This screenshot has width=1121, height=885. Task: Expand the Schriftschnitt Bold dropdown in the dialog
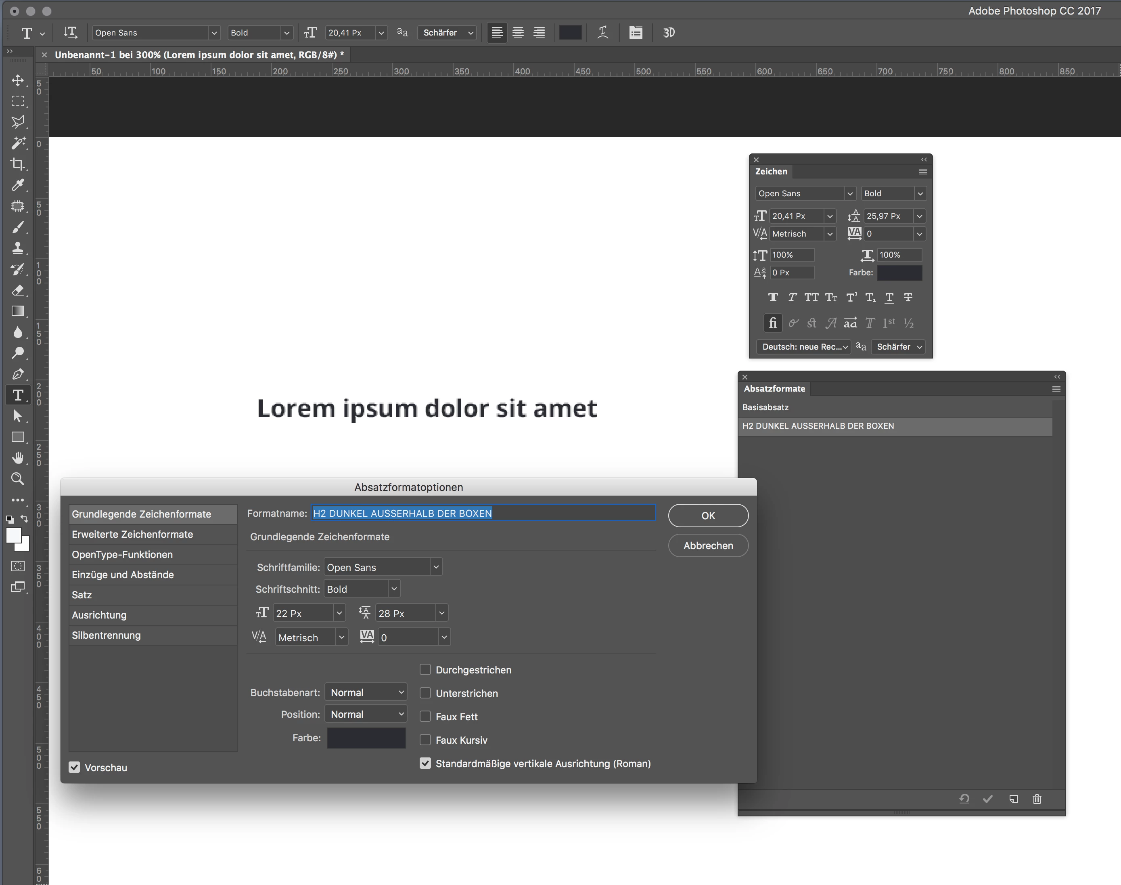pyautogui.click(x=393, y=589)
